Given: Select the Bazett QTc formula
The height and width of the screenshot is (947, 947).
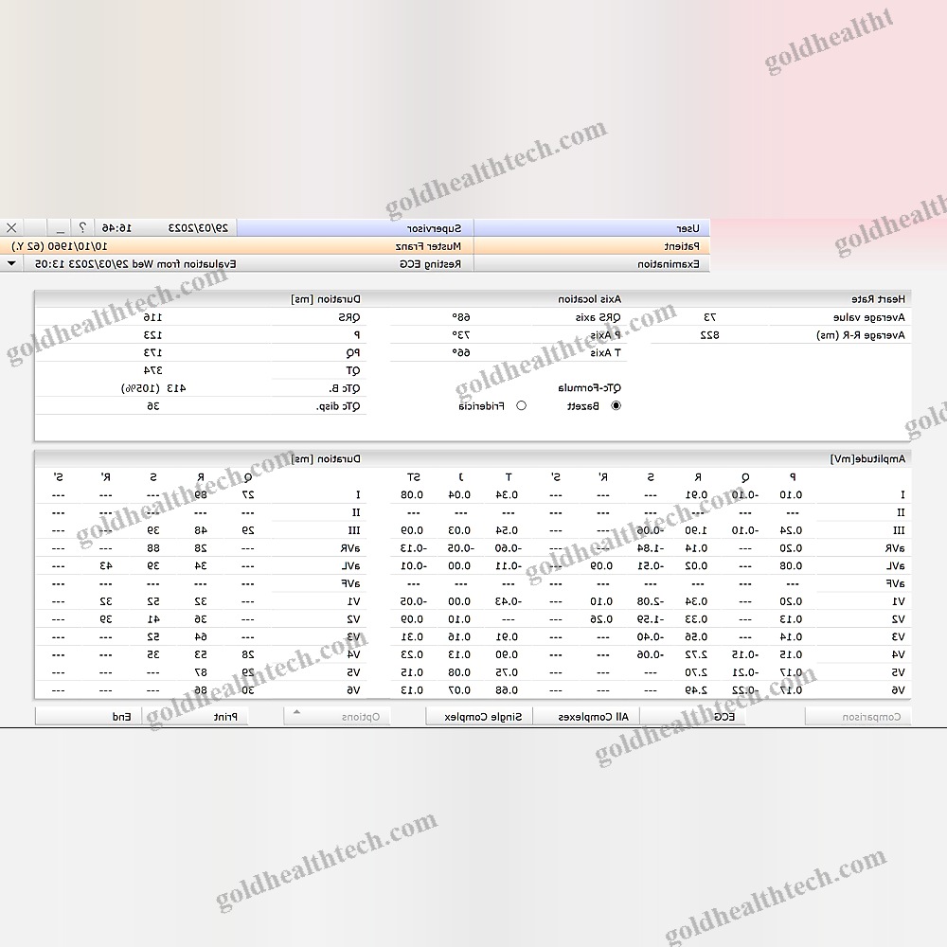Looking at the screenshot, I should coord(616,406).
